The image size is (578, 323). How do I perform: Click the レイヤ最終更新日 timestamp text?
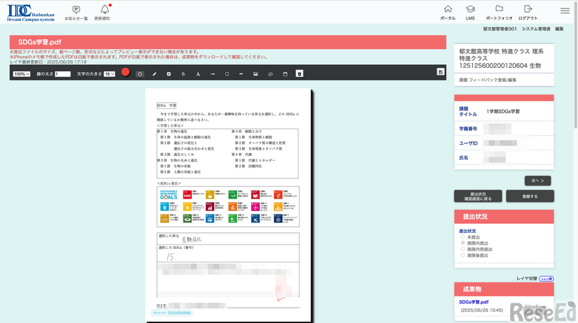coord(48,62)
